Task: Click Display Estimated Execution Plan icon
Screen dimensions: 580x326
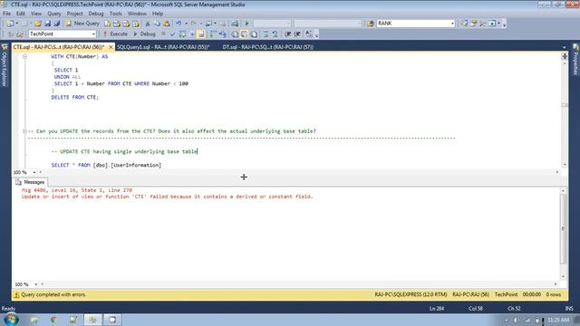Action: coord(182,34)
